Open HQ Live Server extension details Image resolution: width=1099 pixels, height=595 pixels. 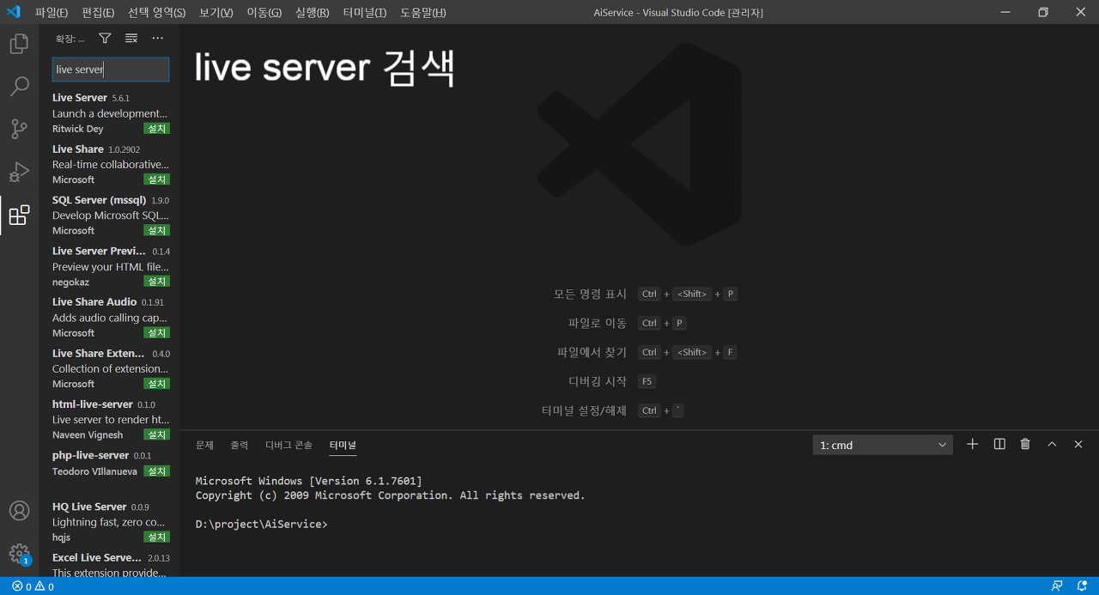[109, 521]
